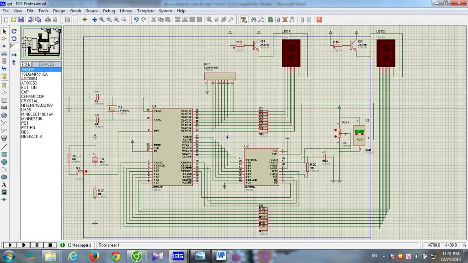The height and width of the screenshot is (263, 468).
Task: Select AT89C52 from the devices list
Action: point(29,83)
